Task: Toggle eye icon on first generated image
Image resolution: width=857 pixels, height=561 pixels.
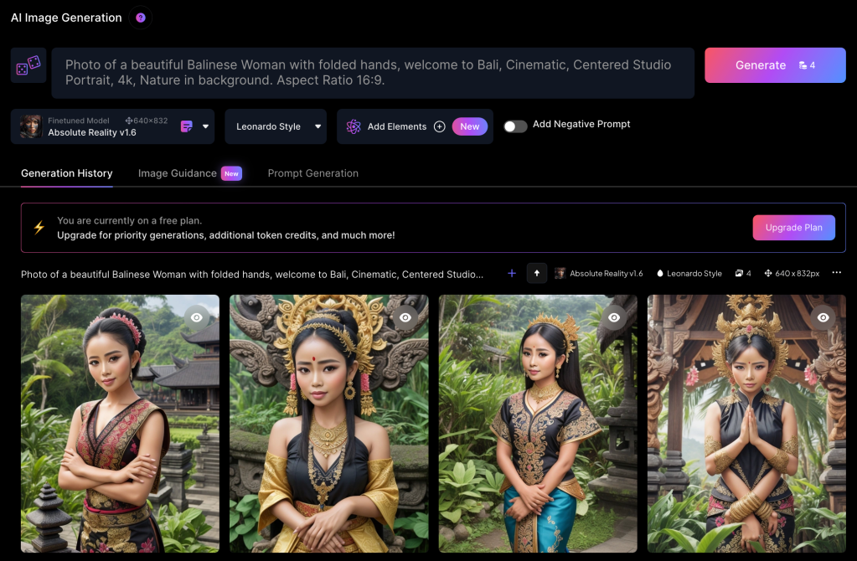Action: pyautogui.click(x=197, y=317)
